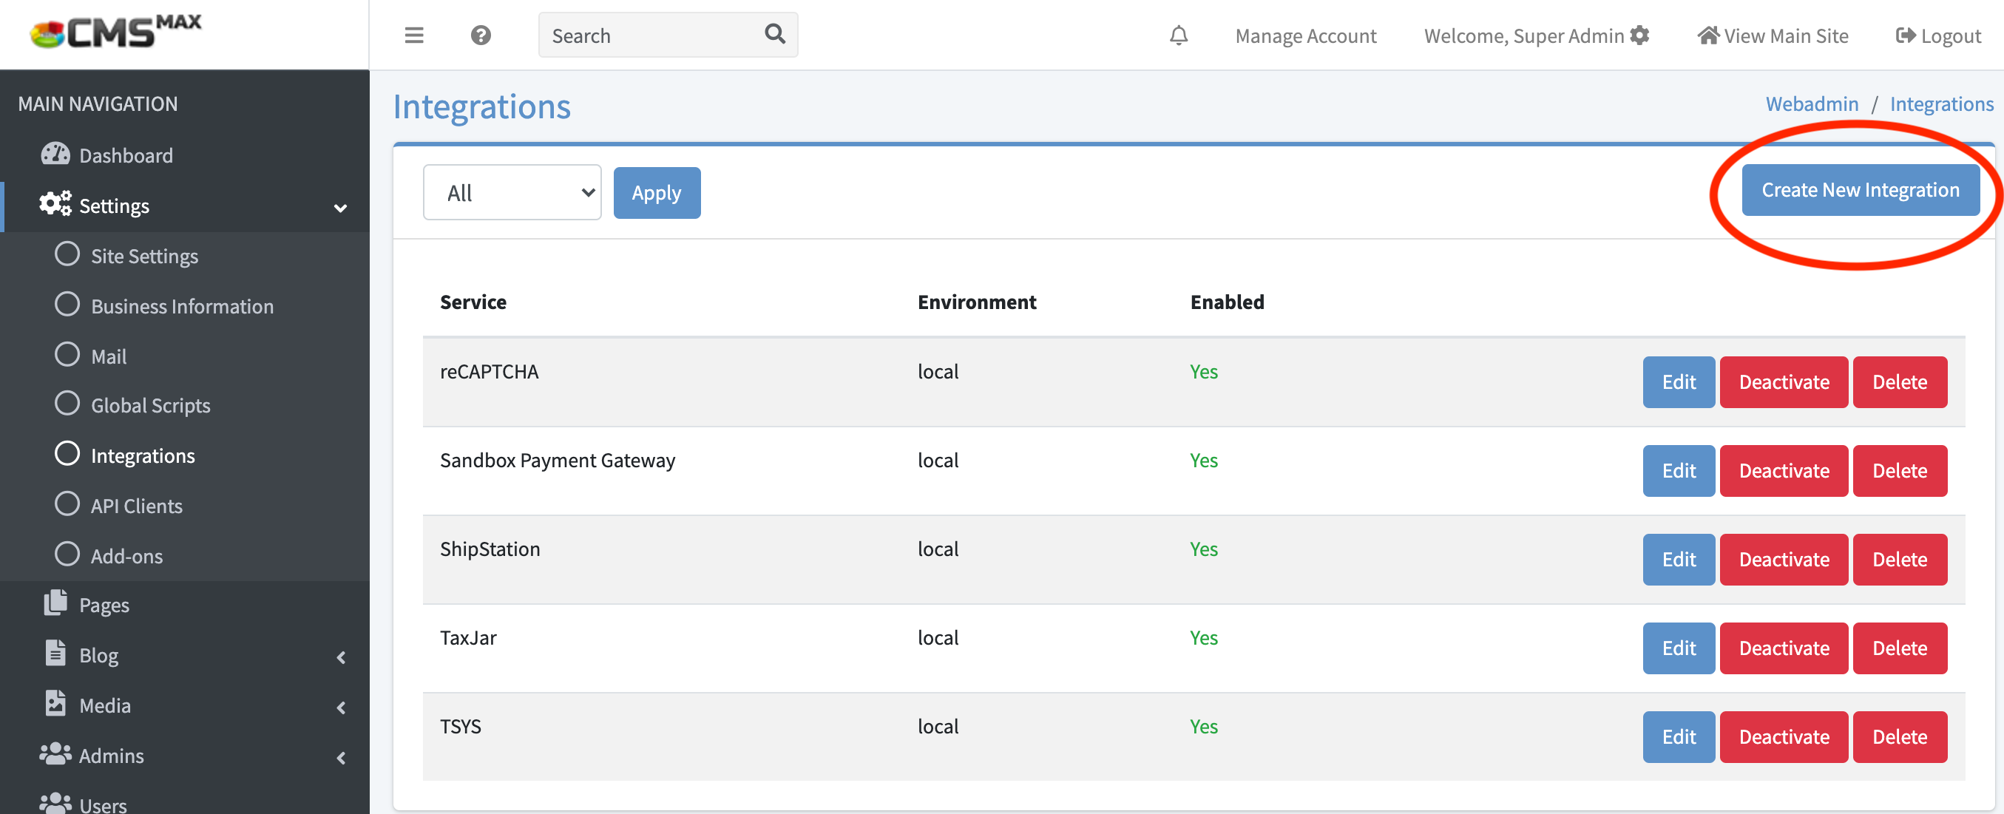The height and width of the screenshot is (814, 2004).
Task: Click the hamburger menu toggle icon
Action: pos(414,35)
